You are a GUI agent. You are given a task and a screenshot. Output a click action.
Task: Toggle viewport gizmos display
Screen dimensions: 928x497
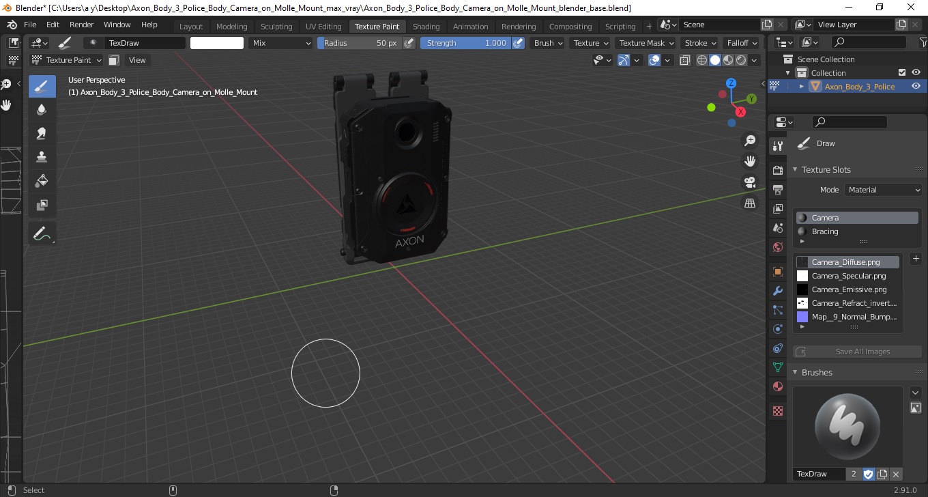point(624,60)
